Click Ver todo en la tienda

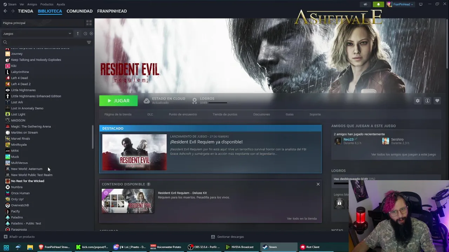tap(302, 219)
